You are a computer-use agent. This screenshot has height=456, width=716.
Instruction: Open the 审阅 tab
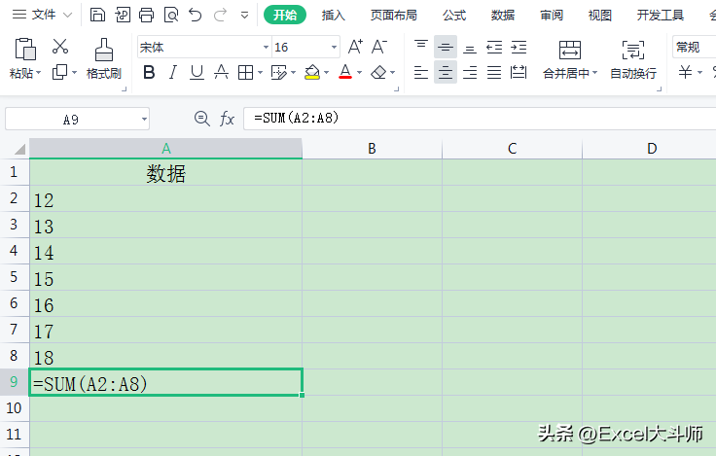552,16
